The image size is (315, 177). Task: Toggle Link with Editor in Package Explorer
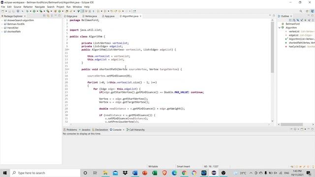point(48,16)
